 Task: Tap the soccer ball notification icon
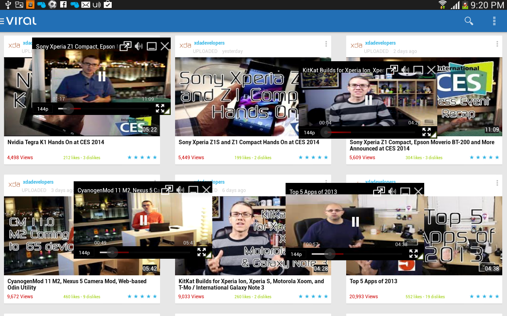(52, 5)
